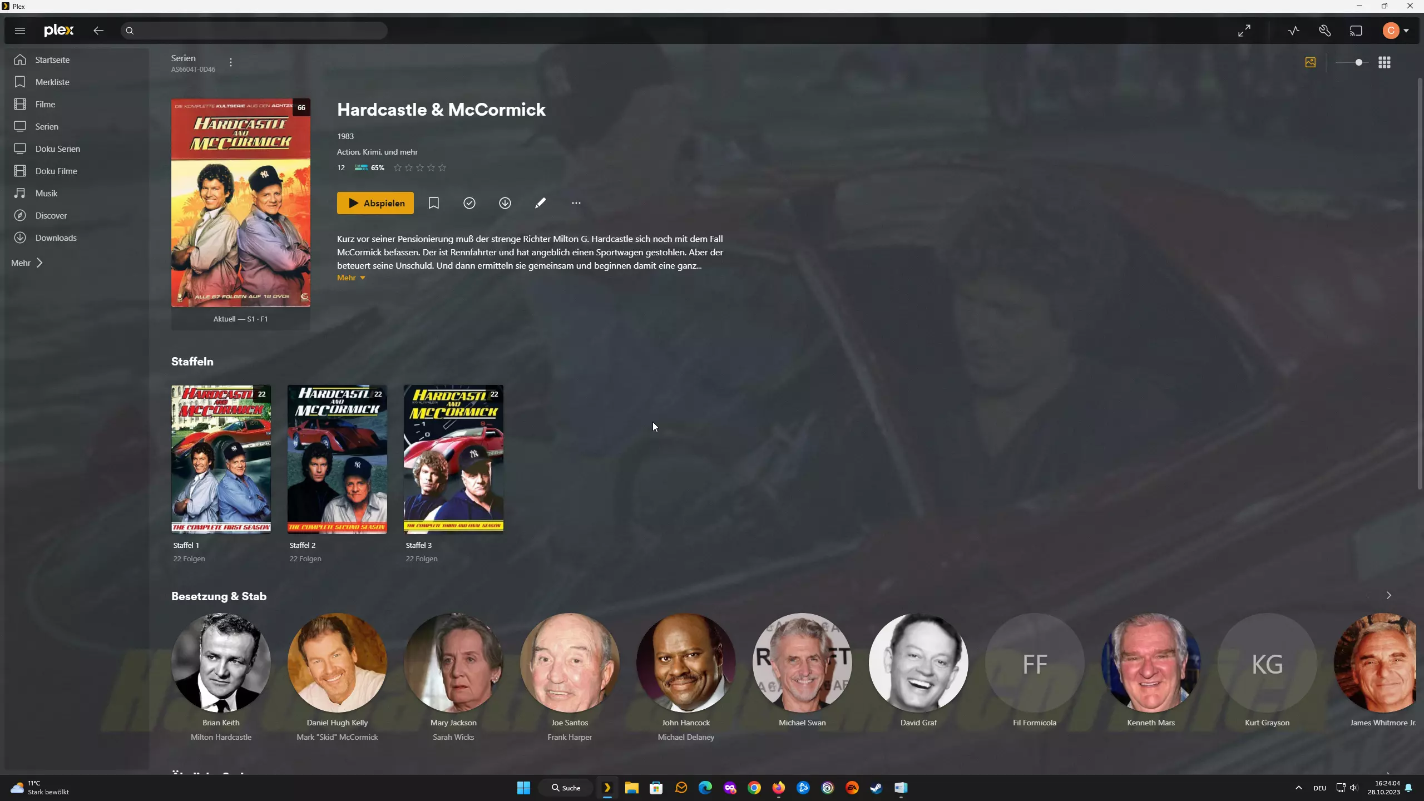This screenshot has height=801, width=1424.
Task: Add show to watchlist with bookmark icon
Action: pyautogui.click(x=434, y=203)
